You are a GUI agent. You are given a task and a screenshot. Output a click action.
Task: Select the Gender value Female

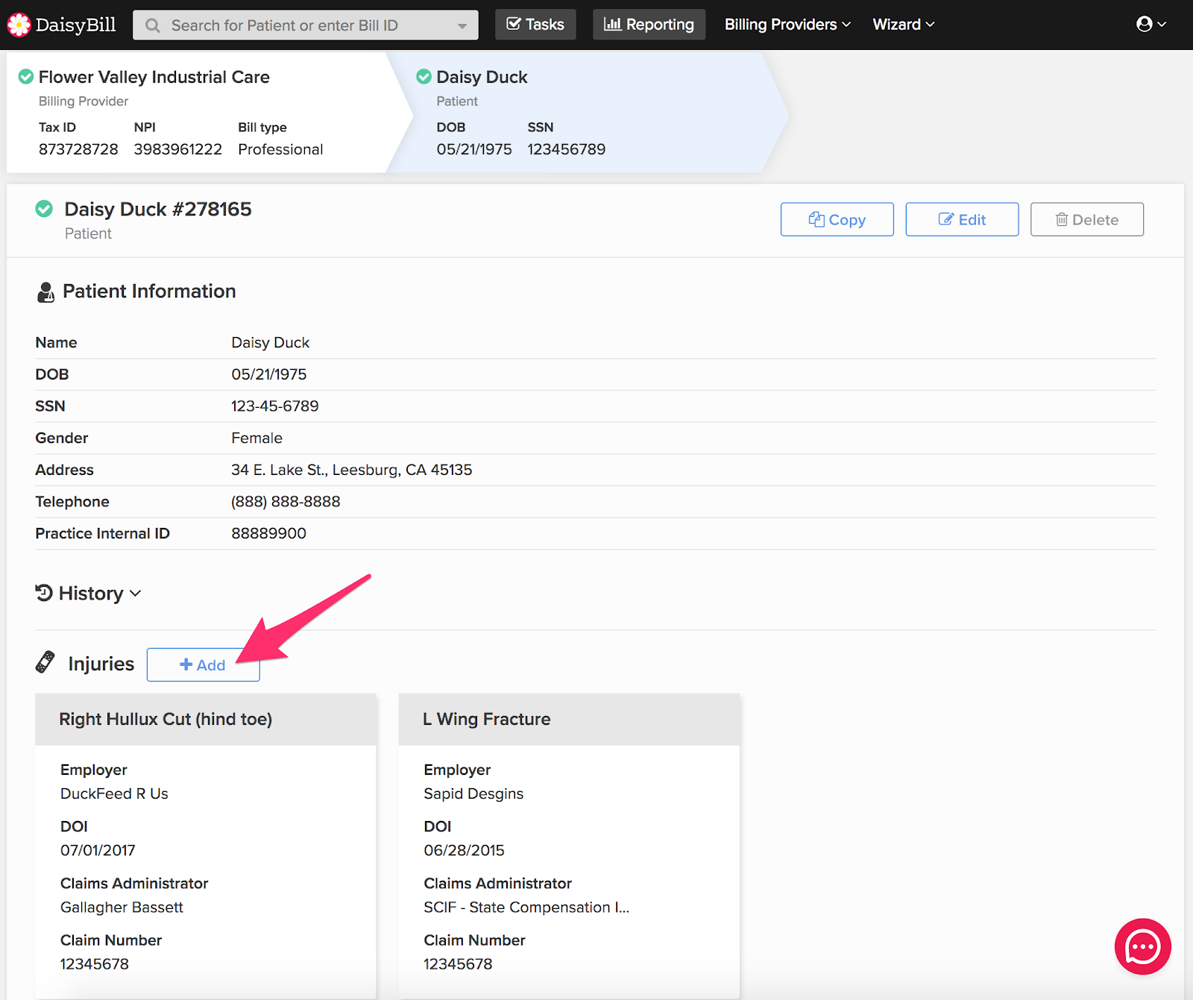coord(256,438)
